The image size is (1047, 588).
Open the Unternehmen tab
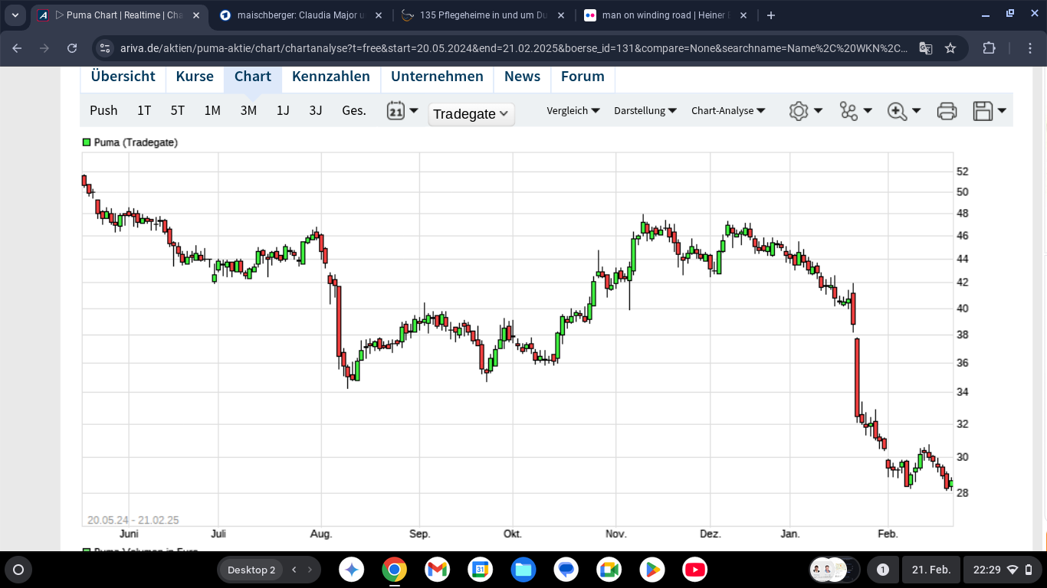(x=437, y=77)
